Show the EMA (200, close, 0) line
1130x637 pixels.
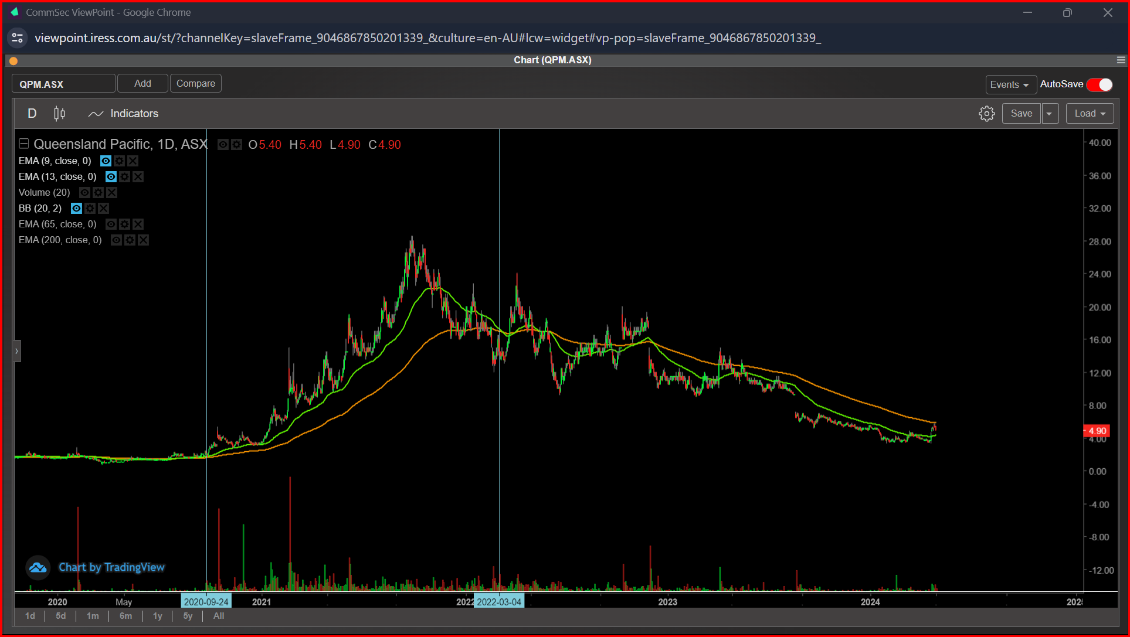pos(116,240)
